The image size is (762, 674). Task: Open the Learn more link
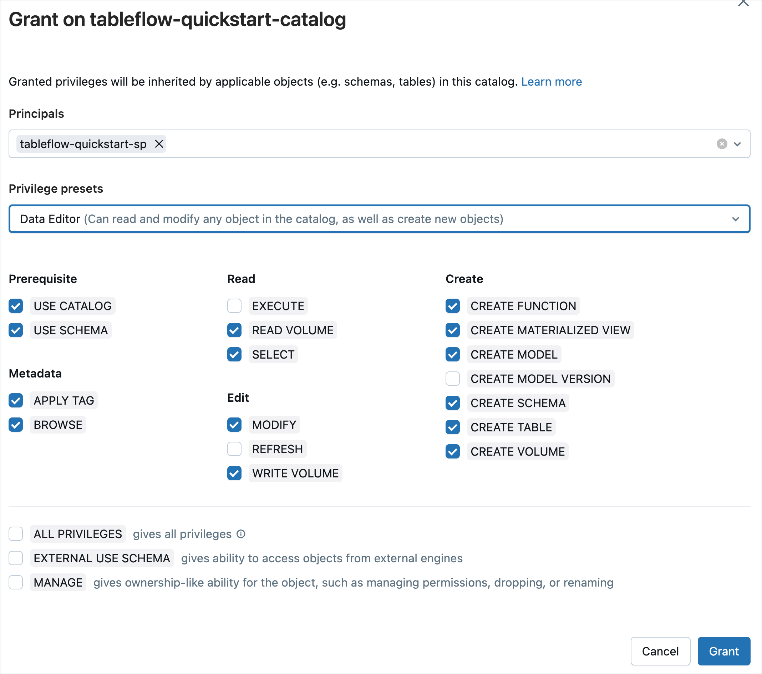(x=552, y=82)
